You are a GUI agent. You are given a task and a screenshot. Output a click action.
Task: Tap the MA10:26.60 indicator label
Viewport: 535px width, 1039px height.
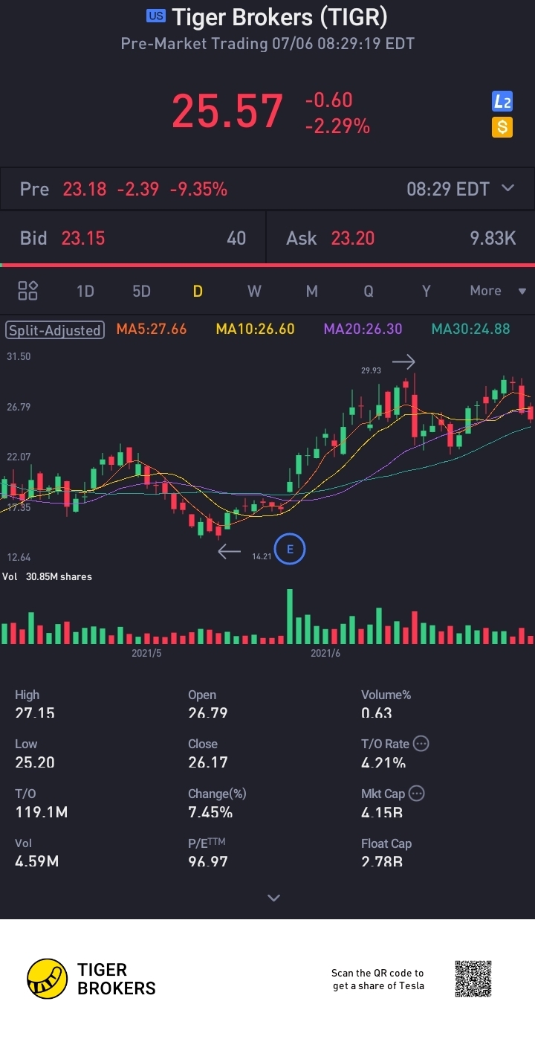pos(255,329)
